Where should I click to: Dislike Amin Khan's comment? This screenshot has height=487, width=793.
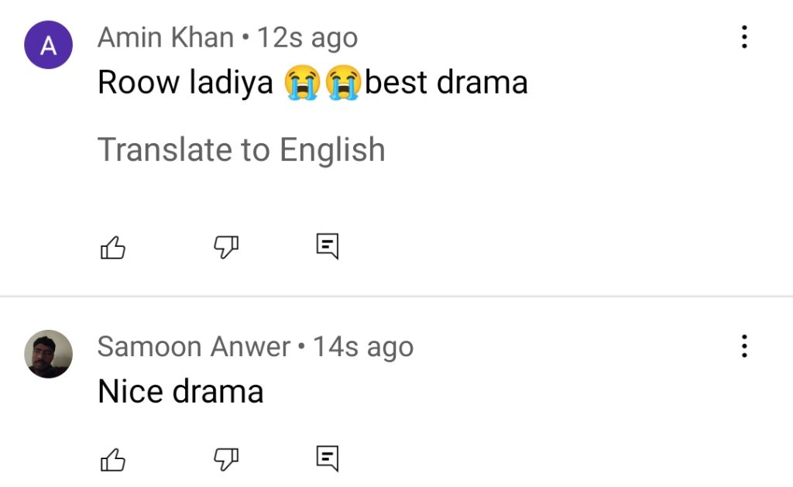[x=225, y=247]
